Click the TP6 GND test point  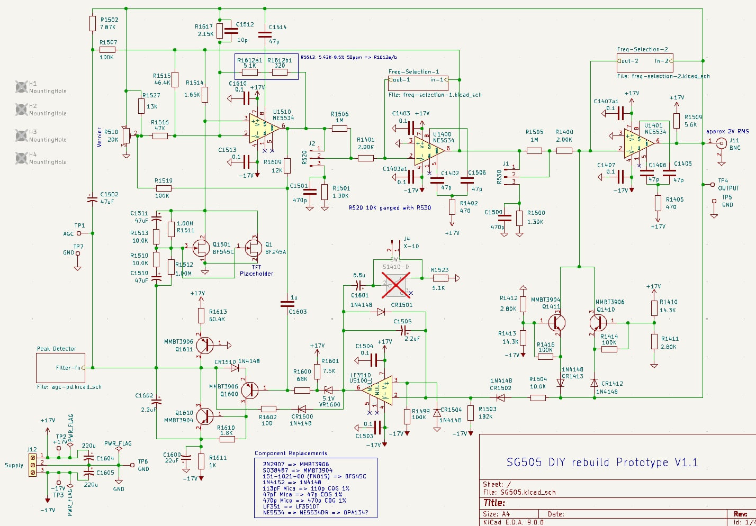pyautogui.click(x=132, y=465)
